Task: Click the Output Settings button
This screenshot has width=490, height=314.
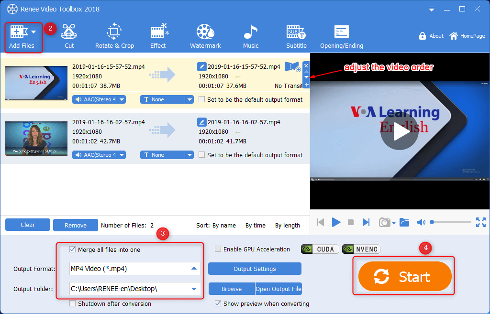Action: point(255,269)
